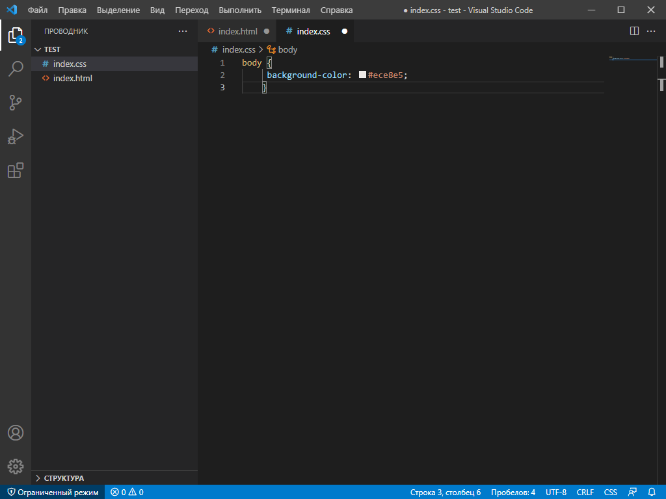
Task: Open color picker swatch for #ece8e5
Action: 362,75
